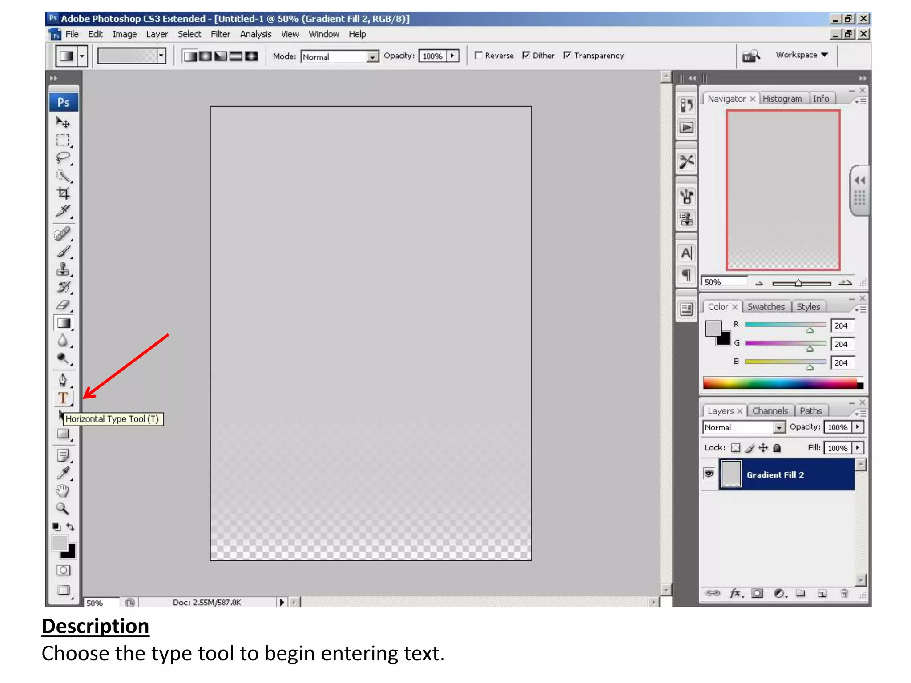
Task: Switch to the Channels tab
Action: (770, 411)
